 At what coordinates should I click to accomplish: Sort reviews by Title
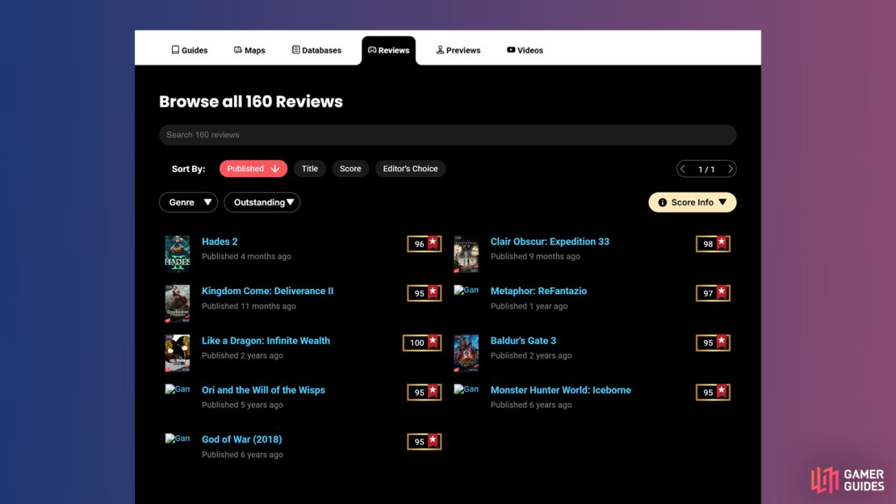point(310,169)
